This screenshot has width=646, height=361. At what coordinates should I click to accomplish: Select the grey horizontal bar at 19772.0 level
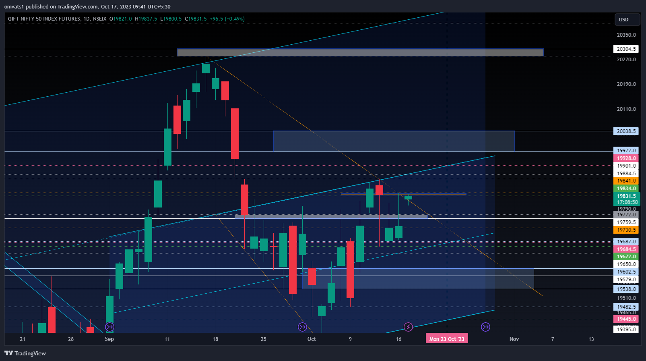coord(331,217)
